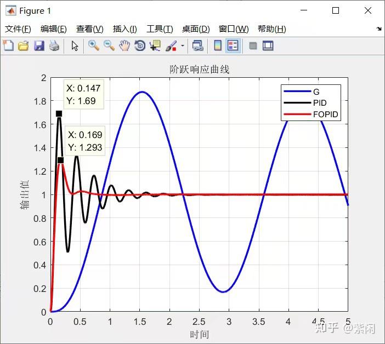Insert a colorbar via the toolbar icon
385x344 pixels.
(218, 45)
